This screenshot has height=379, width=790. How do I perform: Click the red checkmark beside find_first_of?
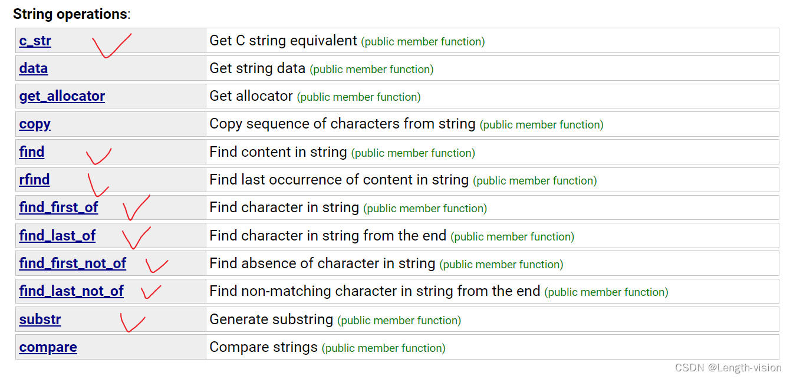136,207
